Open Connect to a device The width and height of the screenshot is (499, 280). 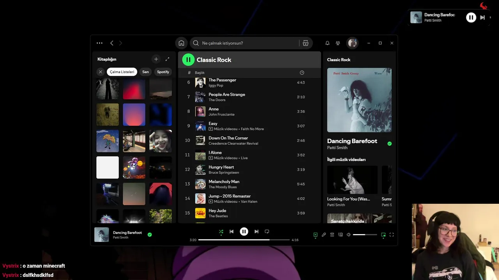340,235
